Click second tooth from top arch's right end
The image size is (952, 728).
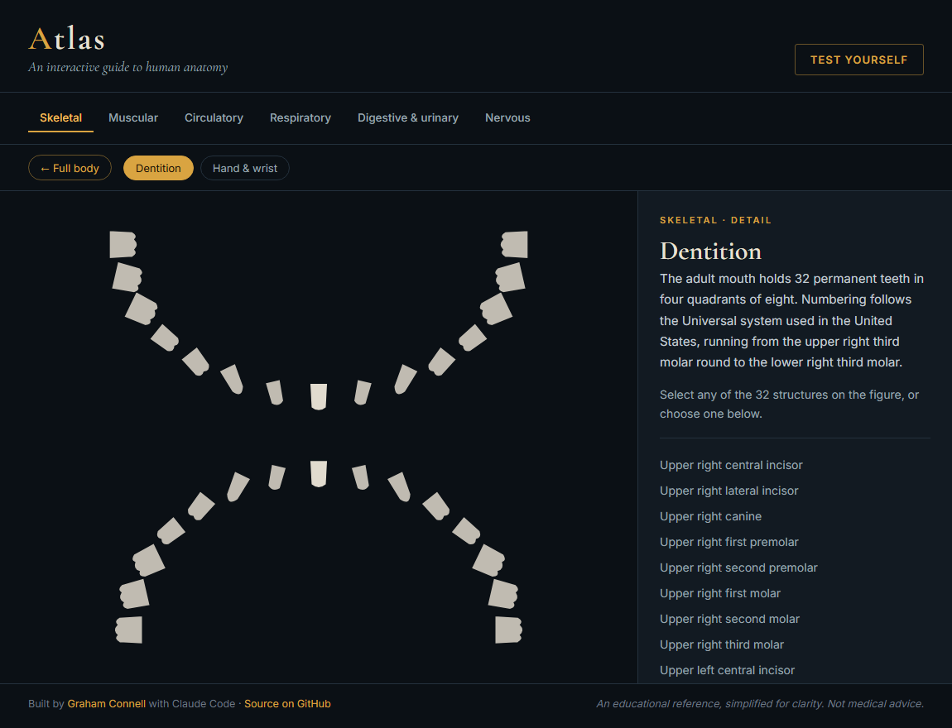(510, 277)
